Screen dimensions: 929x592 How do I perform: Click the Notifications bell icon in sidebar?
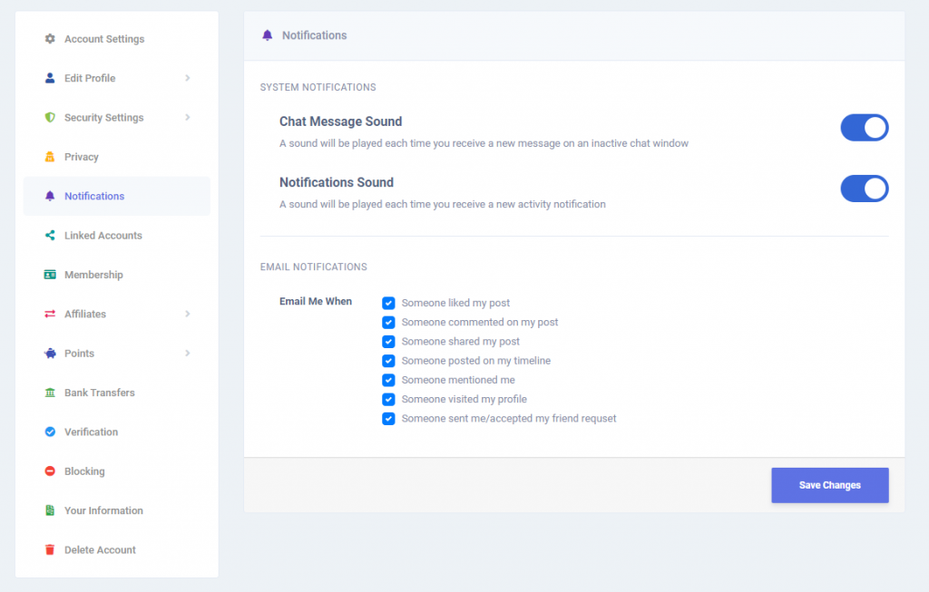click(x=50, y=196)
